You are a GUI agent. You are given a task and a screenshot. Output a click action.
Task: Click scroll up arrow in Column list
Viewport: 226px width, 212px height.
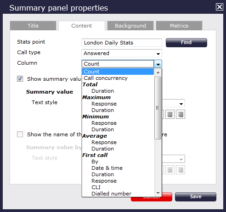(158, 73)
